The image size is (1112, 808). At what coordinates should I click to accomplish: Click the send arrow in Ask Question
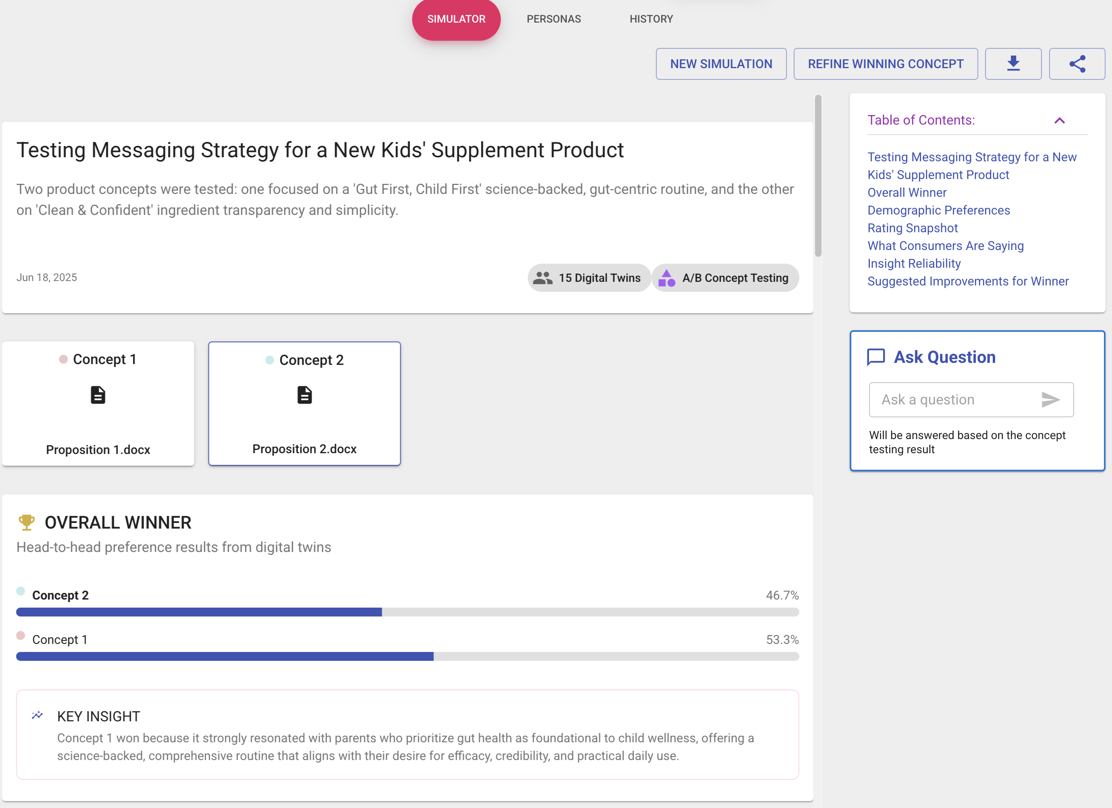click(1050, 400)
